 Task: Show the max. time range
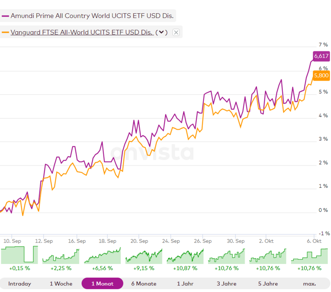point(310,283)
